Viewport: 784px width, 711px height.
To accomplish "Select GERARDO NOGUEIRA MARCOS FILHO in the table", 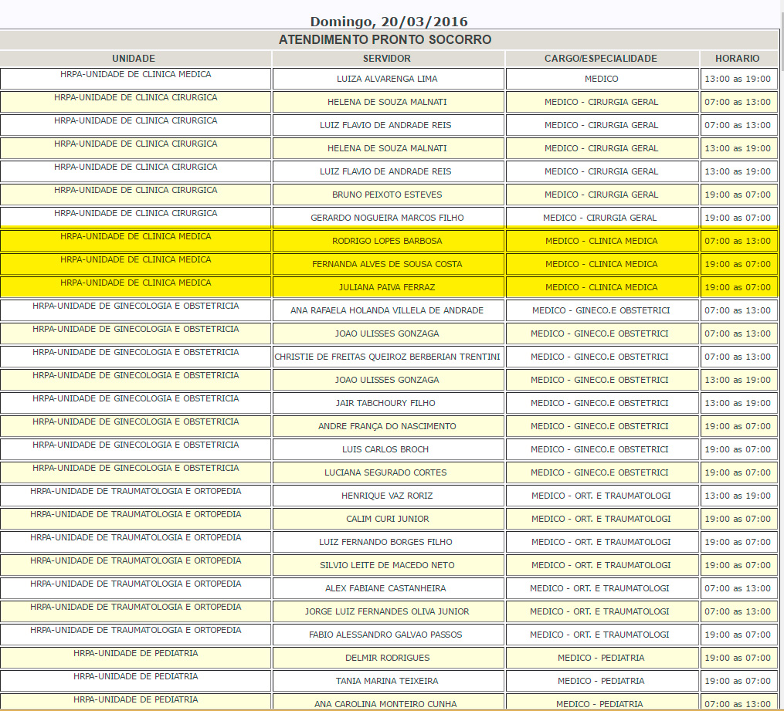I will 387,218.
